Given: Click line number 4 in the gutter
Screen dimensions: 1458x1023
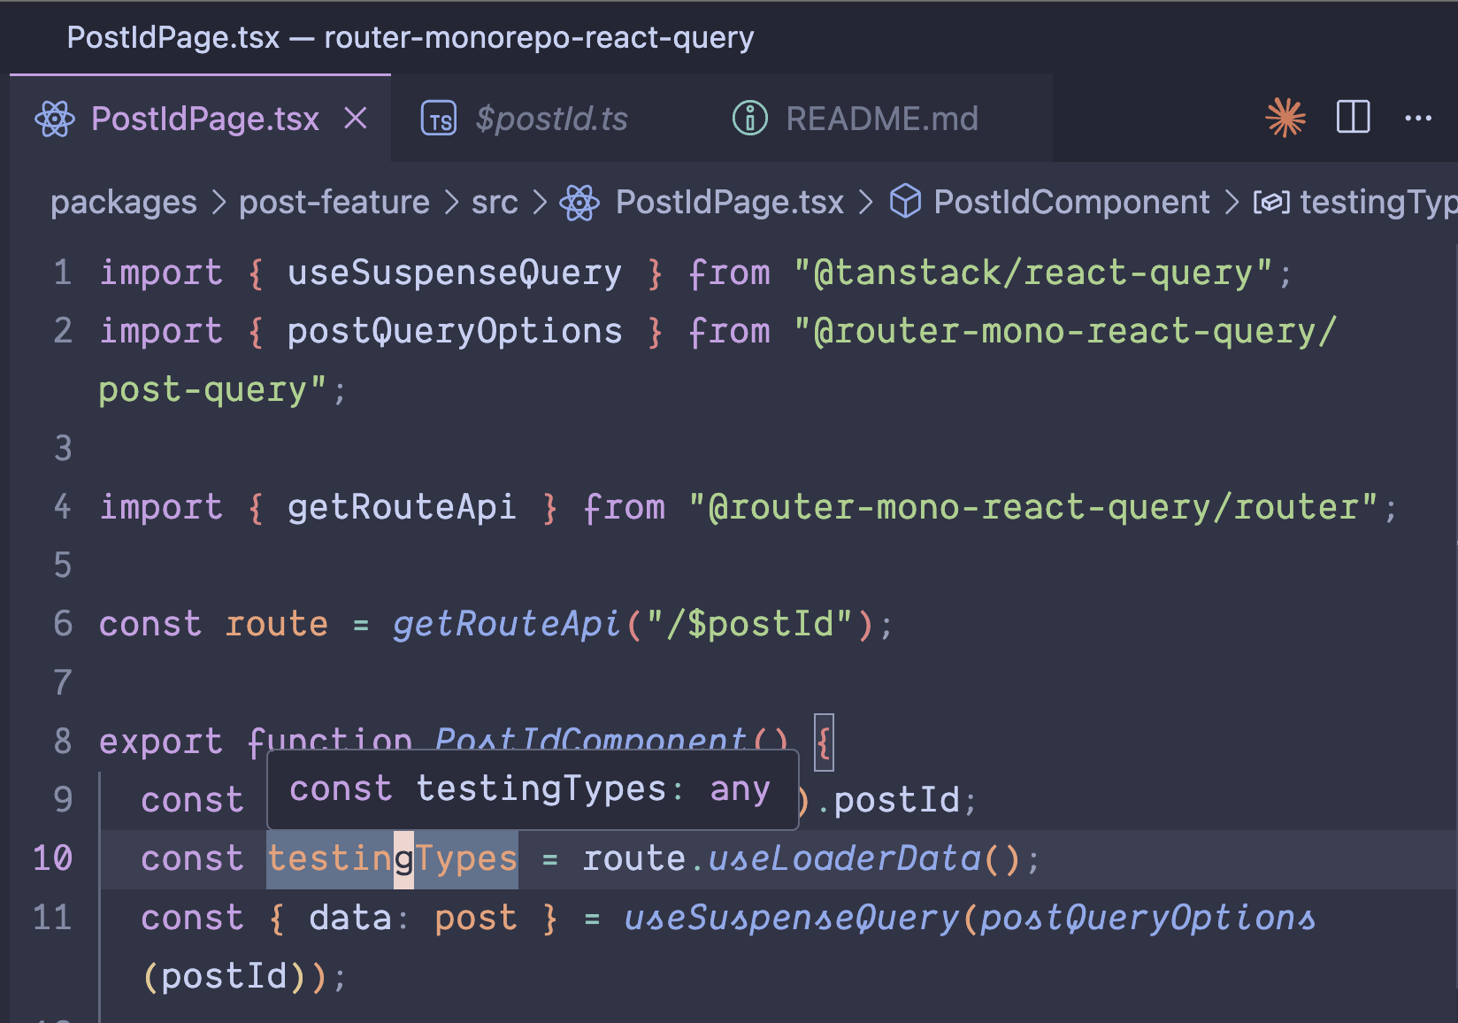Looking at the screenshot, I should [x=63, y=507].
